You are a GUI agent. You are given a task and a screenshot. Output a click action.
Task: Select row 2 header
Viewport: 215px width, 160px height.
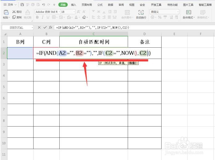pos(4,53)
